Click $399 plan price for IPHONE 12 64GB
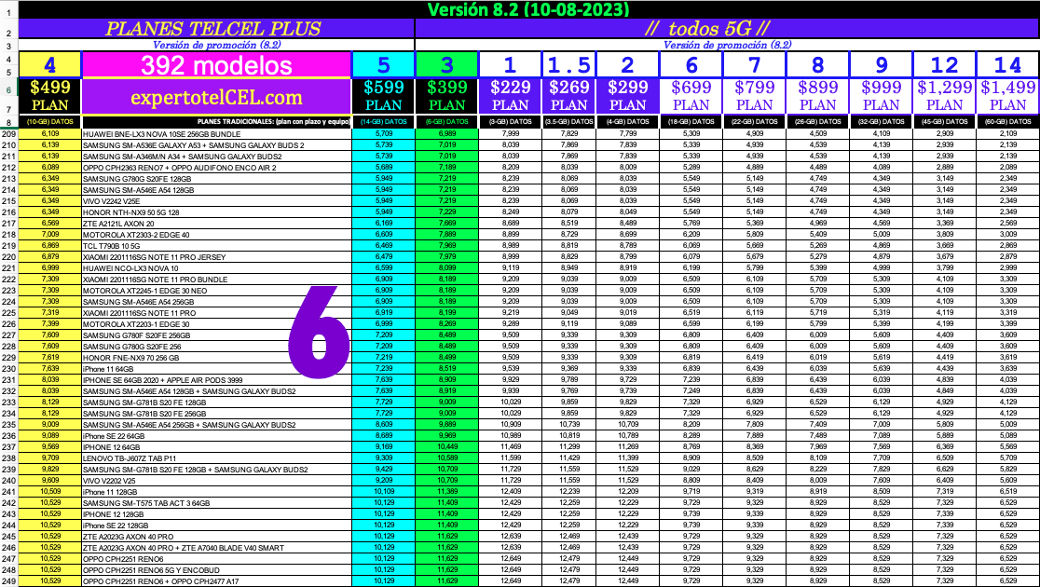 446,447
